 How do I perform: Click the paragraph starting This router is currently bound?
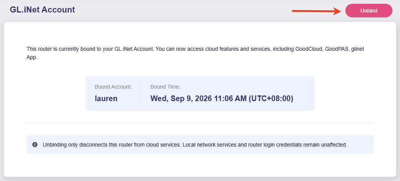coord(195,53)
